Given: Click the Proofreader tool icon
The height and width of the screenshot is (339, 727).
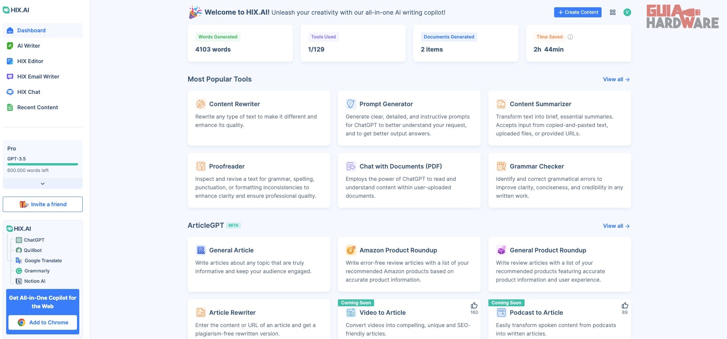Looking at the screenshot, I should [201, 166].
